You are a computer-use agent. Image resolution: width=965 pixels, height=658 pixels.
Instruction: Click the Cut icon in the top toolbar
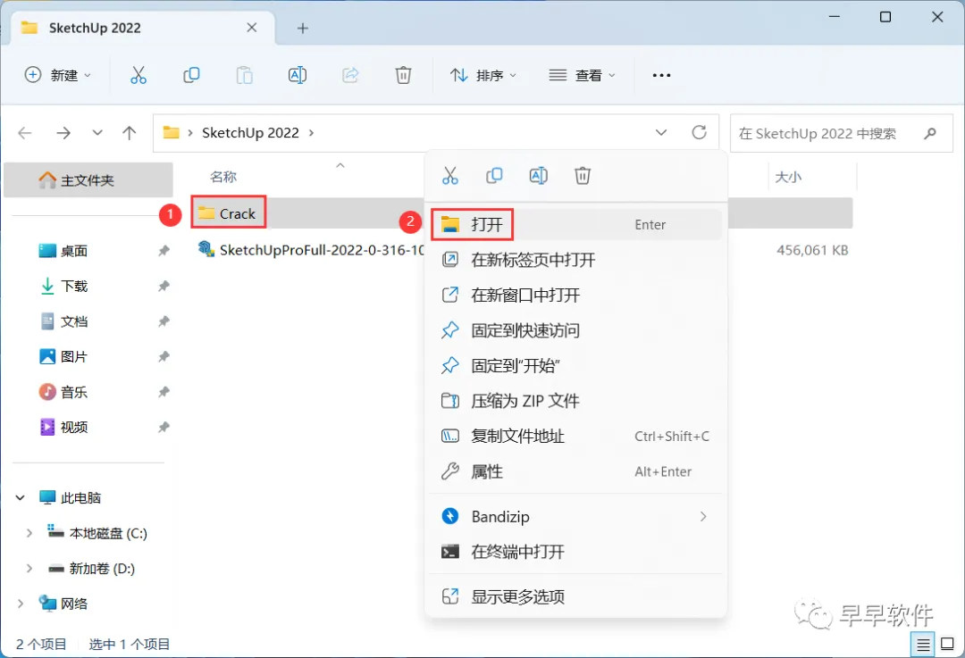click(x=138, y=75)
